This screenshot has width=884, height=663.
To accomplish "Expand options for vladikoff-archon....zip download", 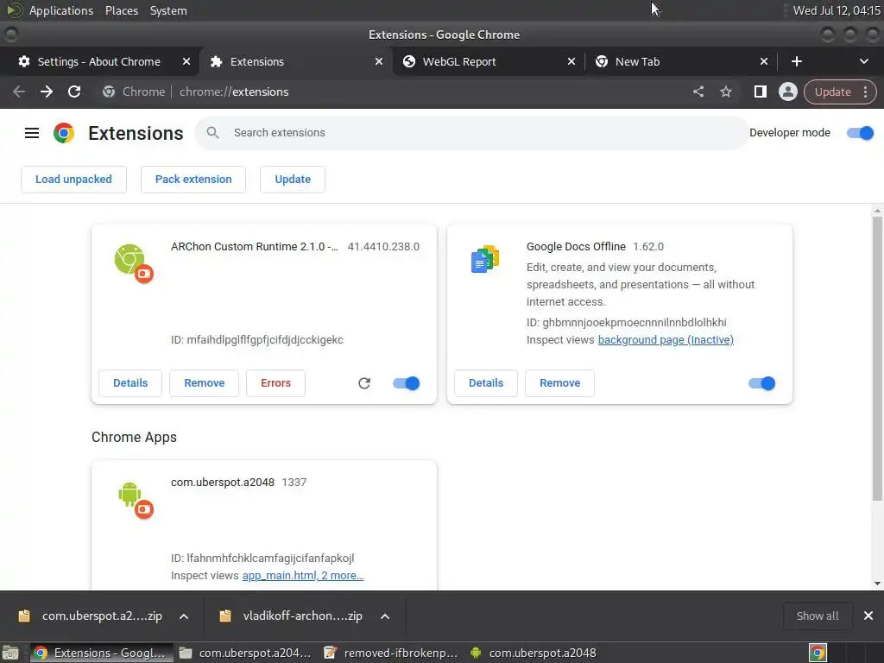I will click(x=385, y=616).
